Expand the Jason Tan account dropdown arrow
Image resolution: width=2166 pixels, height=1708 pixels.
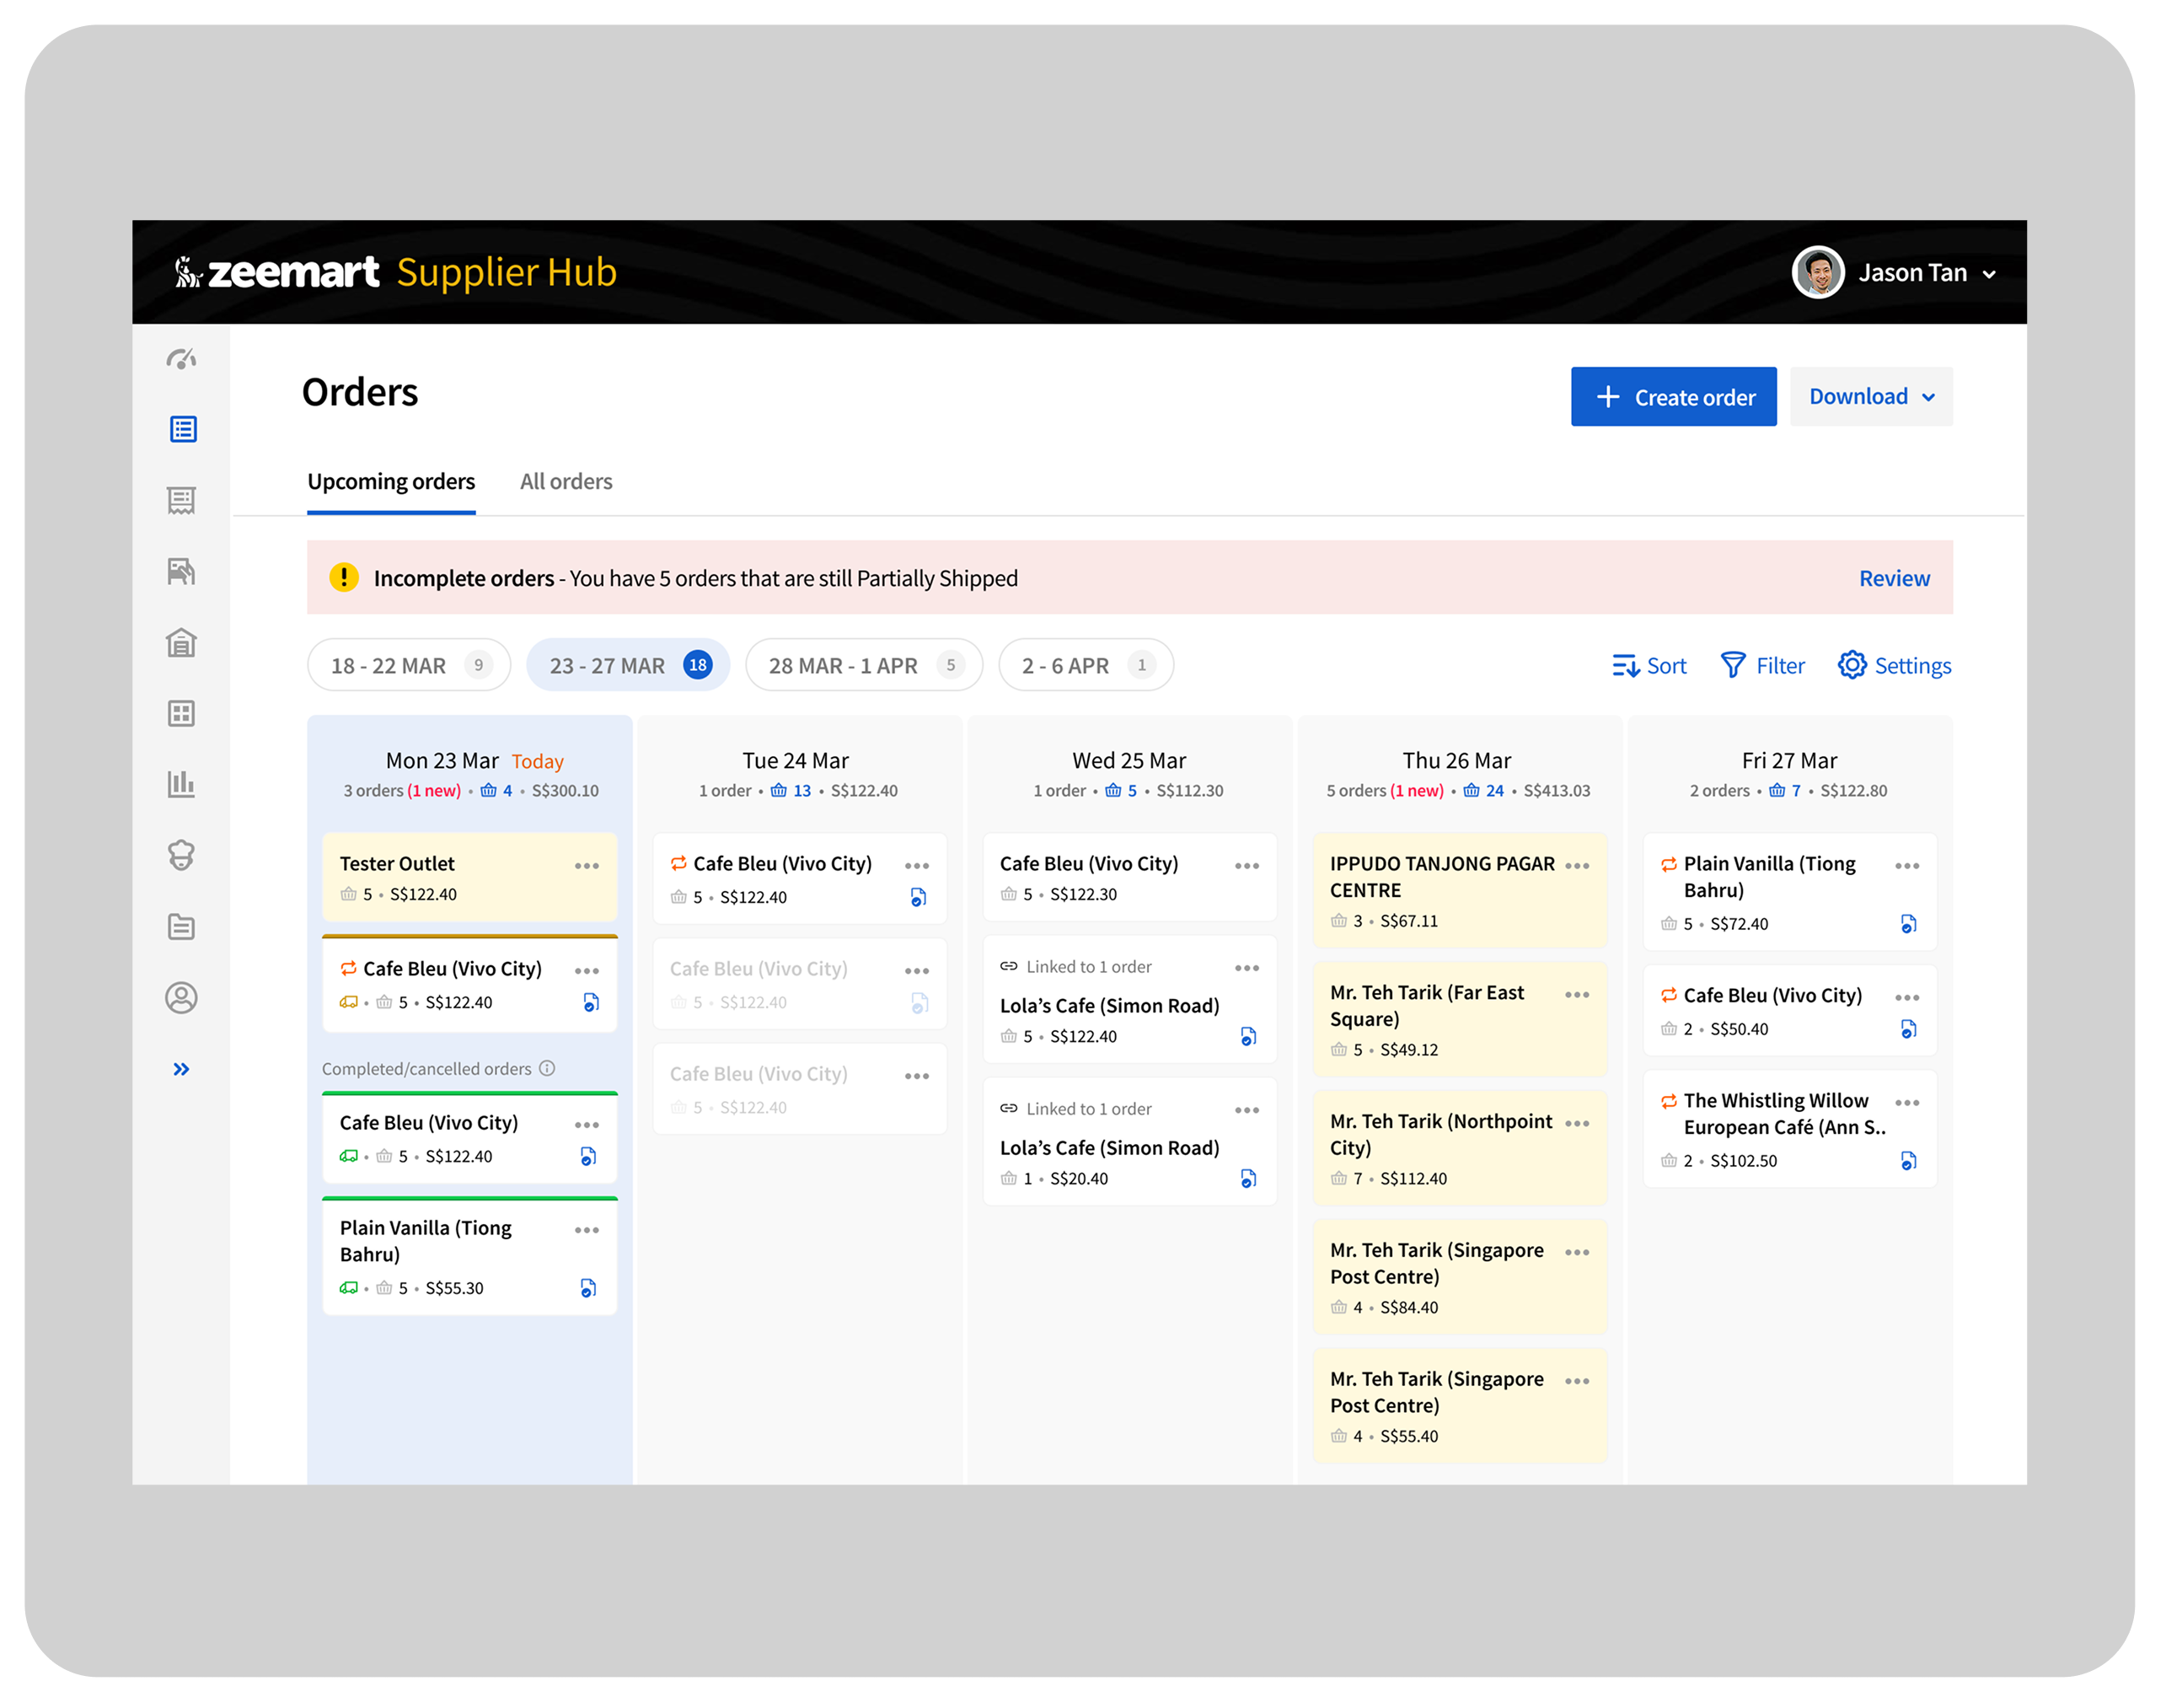pyautogui.click(x=1989, y=275)
